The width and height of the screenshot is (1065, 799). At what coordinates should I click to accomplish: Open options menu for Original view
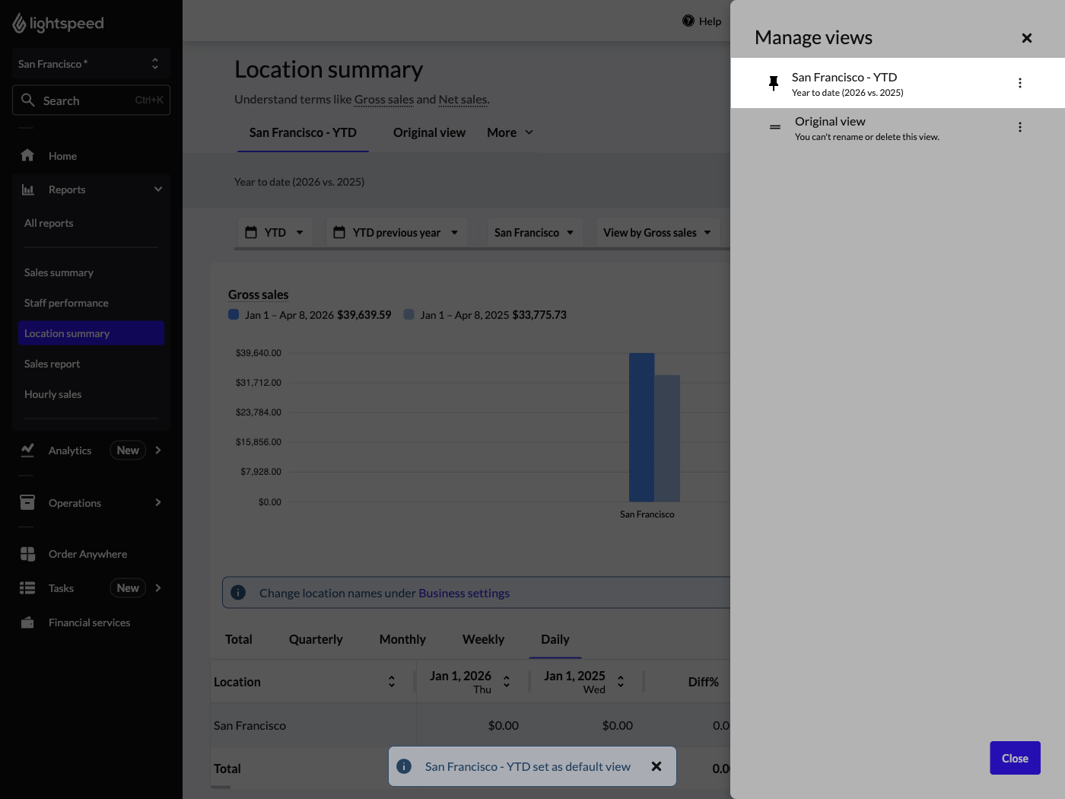coord(1019,127)
